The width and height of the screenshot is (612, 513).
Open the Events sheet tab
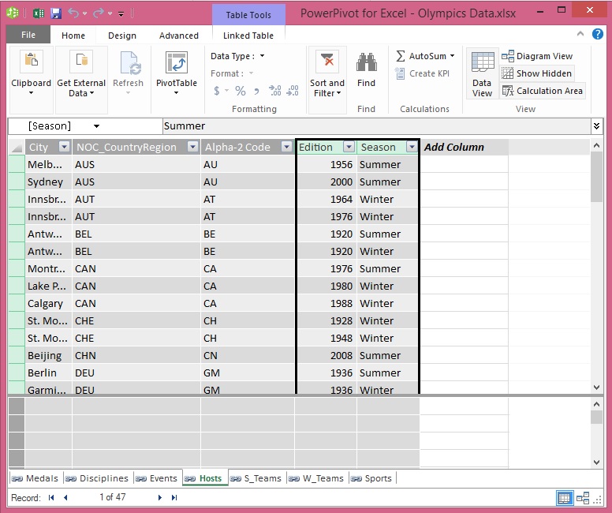(156, 478)
